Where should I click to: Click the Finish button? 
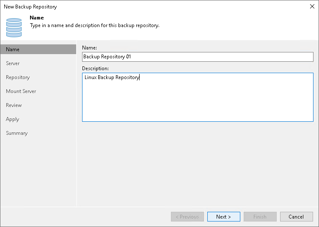pos(260,217)
